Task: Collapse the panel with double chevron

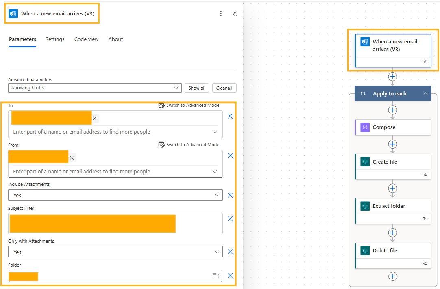Action: point(235,14)
